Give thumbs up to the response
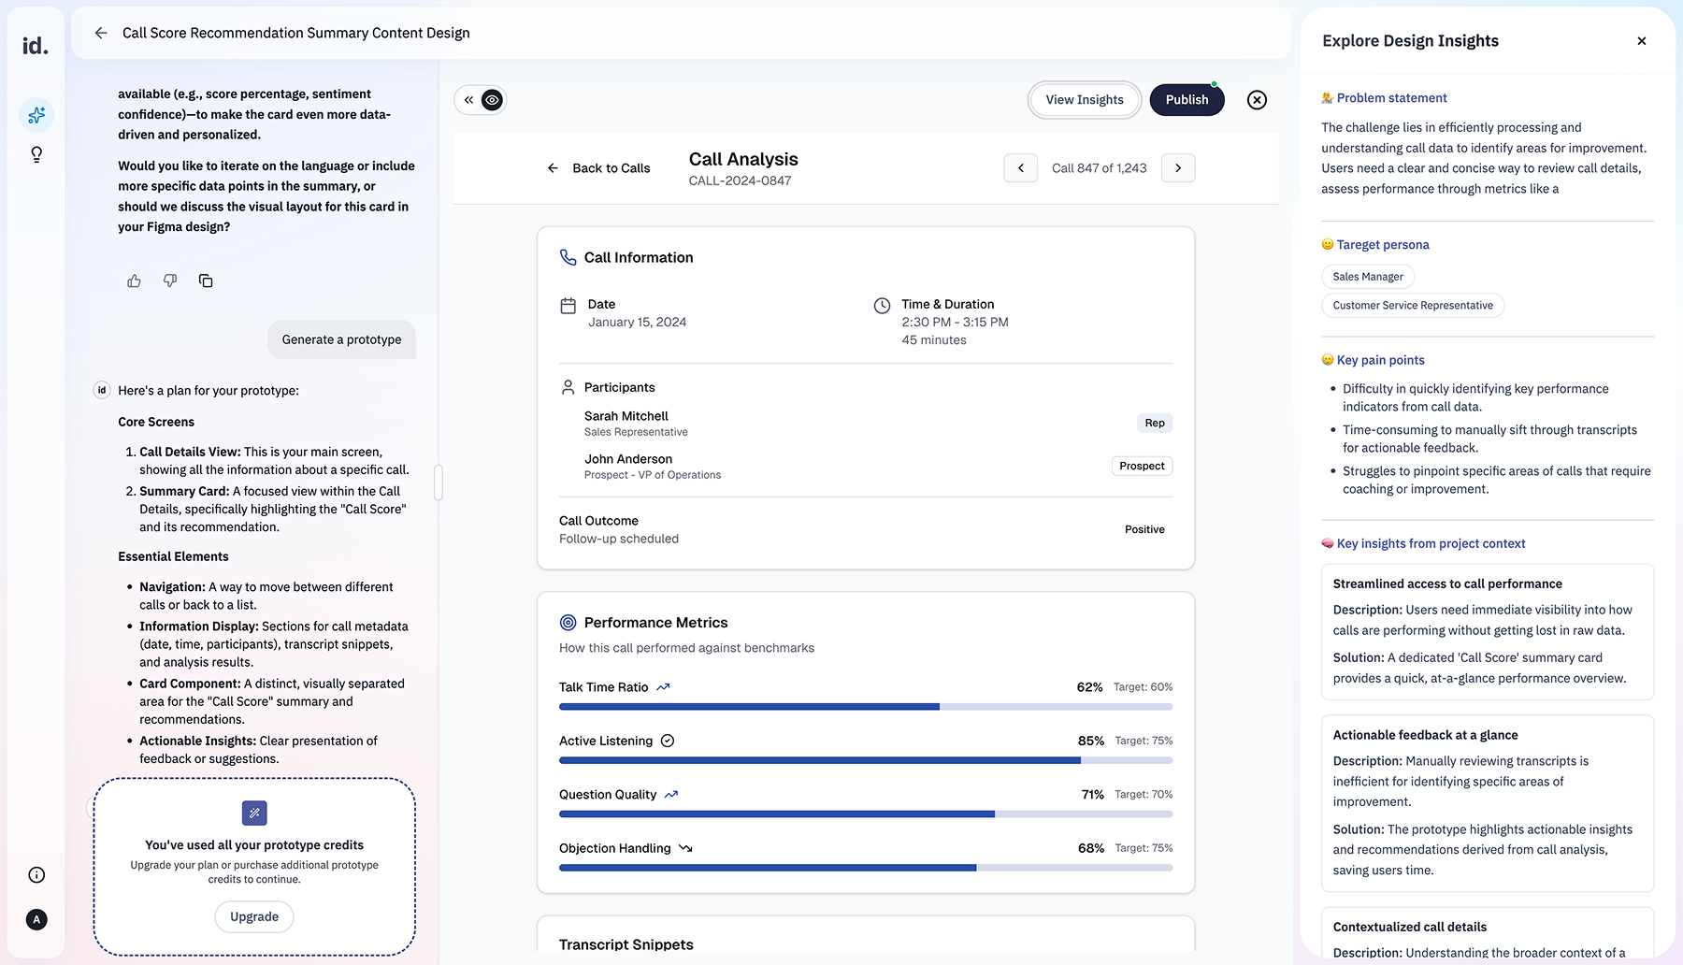The image size is (1683, 965). [134, 281]
